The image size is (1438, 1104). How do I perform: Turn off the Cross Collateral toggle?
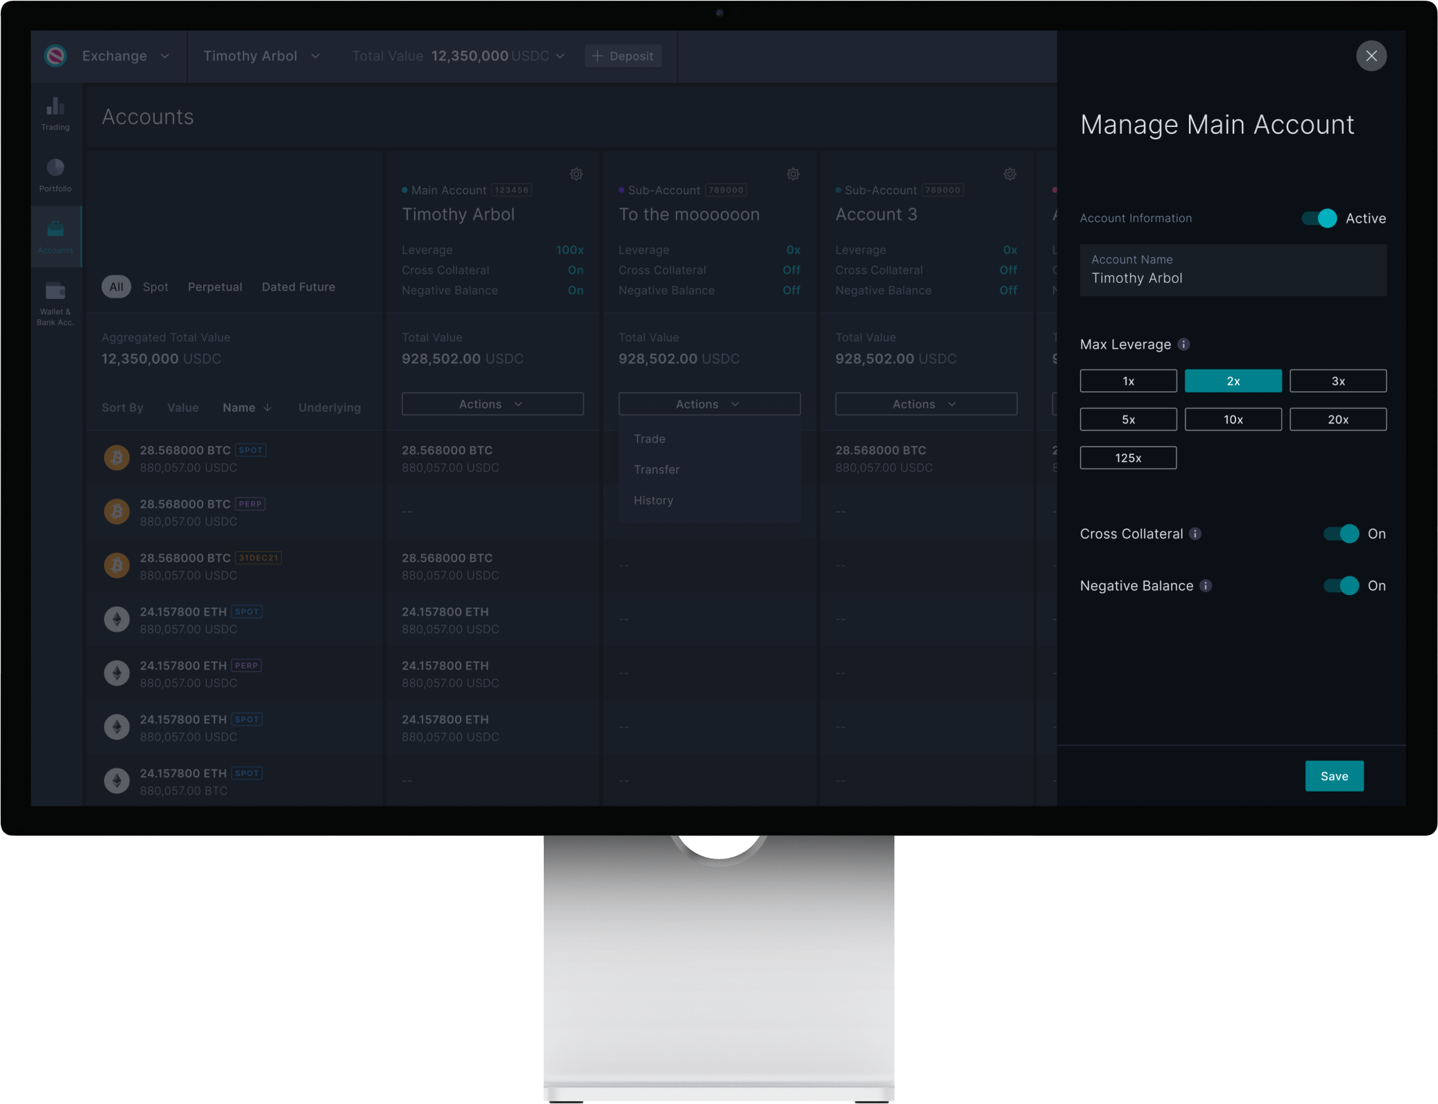click(1340, 534)
